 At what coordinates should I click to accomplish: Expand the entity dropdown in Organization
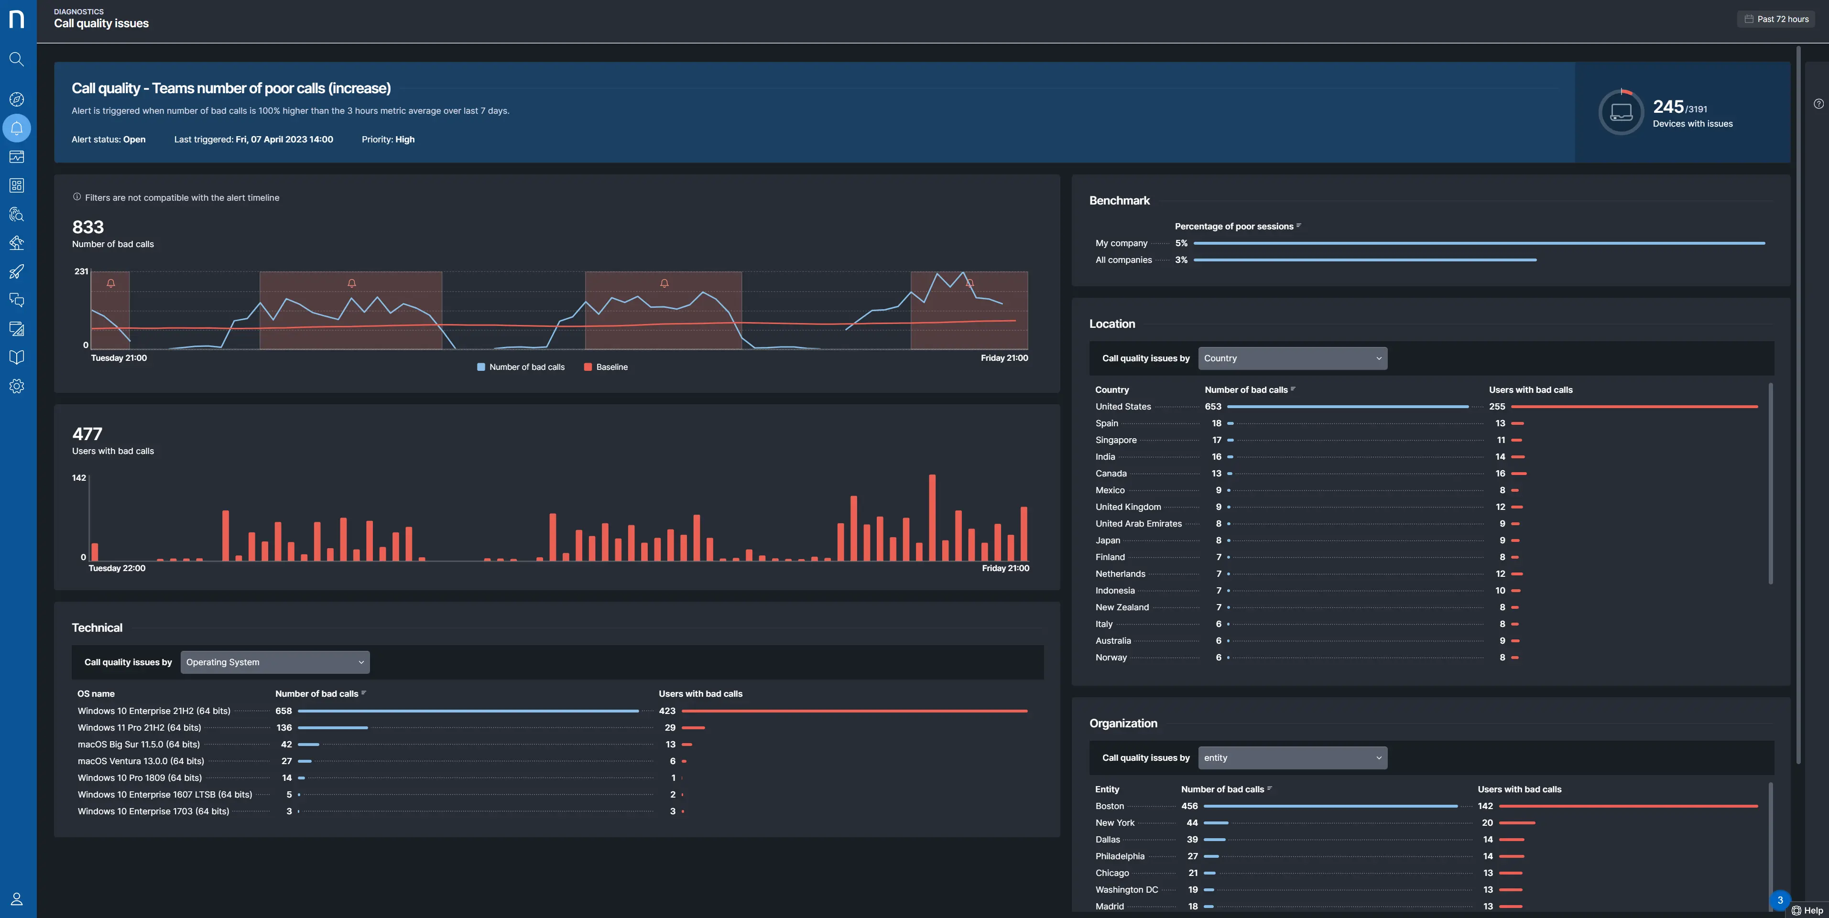click(1292, 758)
